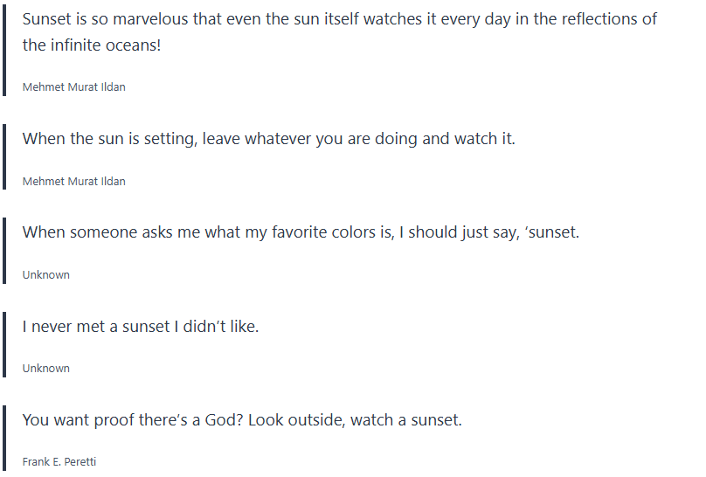This screenshot has height=477, width=706.
Task: Click 'Unknown' under the favorite colors quote
Action: pos(45,274)
